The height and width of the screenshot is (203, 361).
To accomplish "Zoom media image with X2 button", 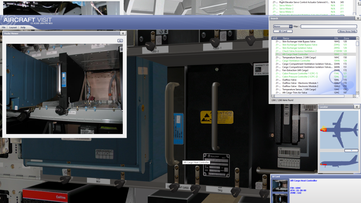I will pyautogui.click(x=120, y=41).
